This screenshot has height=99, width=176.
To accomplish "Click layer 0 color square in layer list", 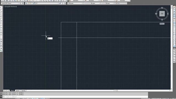I will pos(35,3).
